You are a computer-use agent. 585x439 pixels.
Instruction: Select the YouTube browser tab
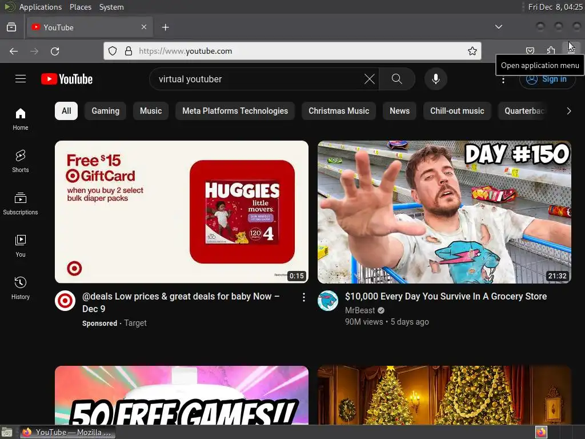tap(90, 27)
